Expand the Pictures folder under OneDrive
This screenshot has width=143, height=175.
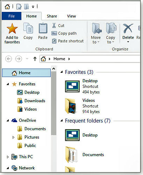[x=13, y=137]
